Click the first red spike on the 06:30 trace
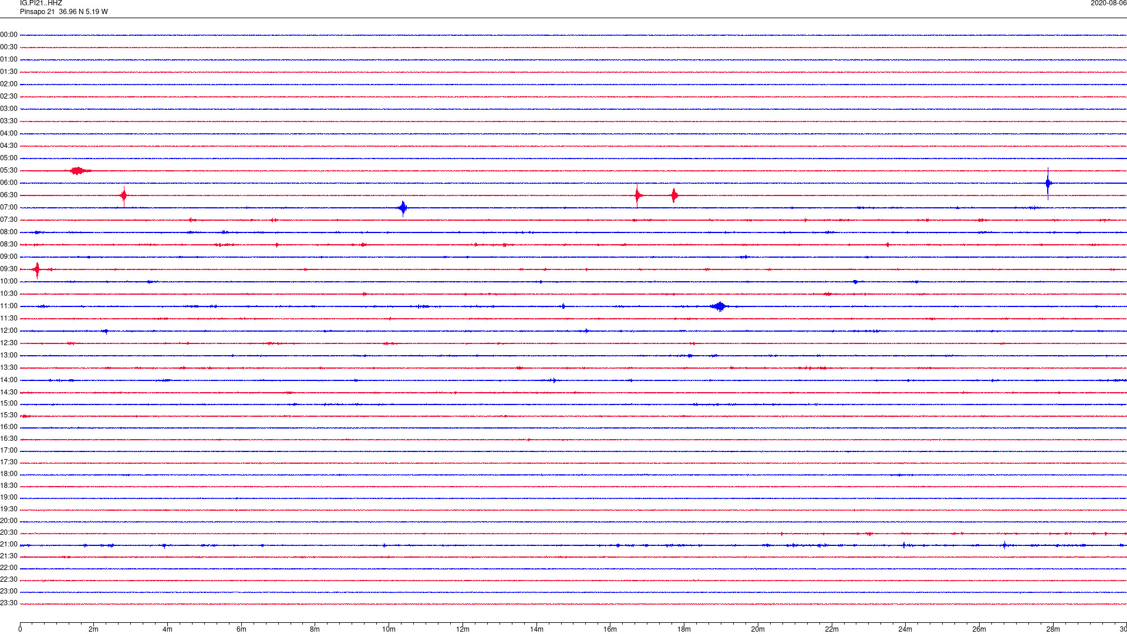This screenshot has width=1127, height=634. tap(124, 195)
